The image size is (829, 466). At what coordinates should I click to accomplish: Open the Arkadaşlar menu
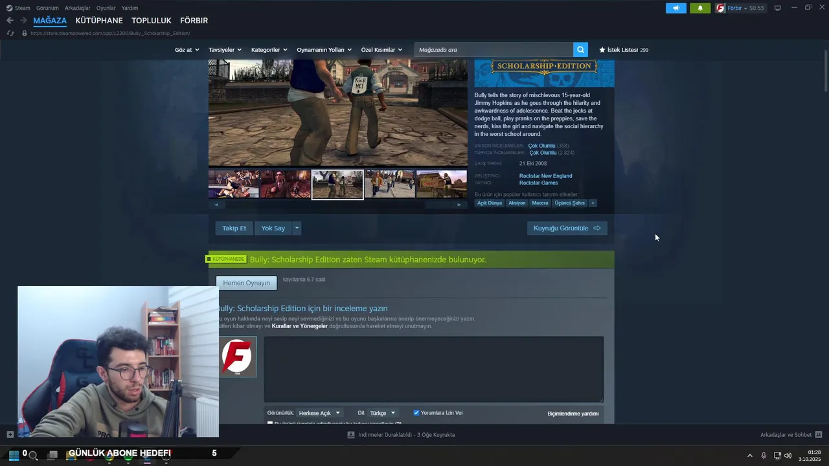click(x=78, y=8)
